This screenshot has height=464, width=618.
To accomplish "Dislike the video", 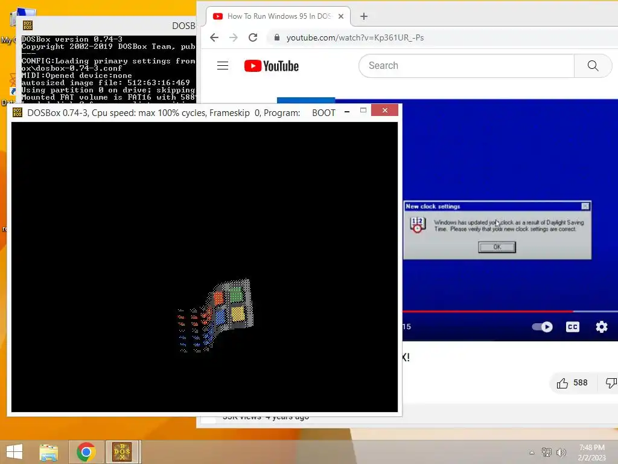I will tap(611, 382).
